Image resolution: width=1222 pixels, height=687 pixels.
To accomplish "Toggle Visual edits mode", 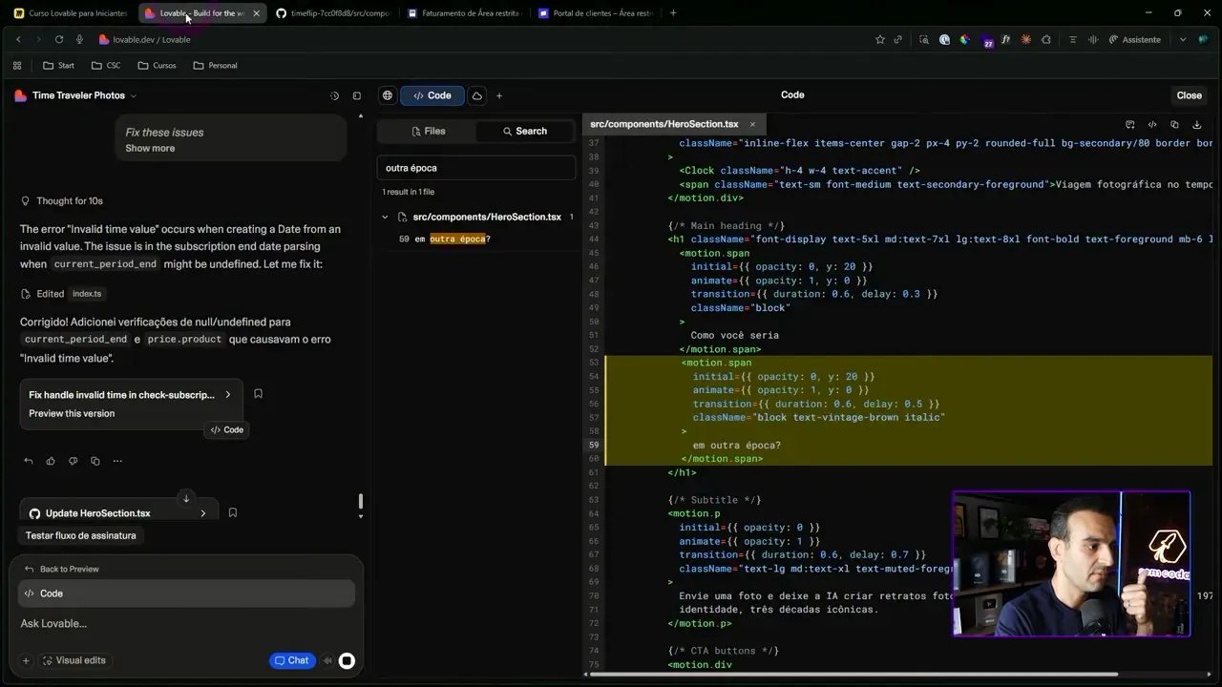I will 76,660.
